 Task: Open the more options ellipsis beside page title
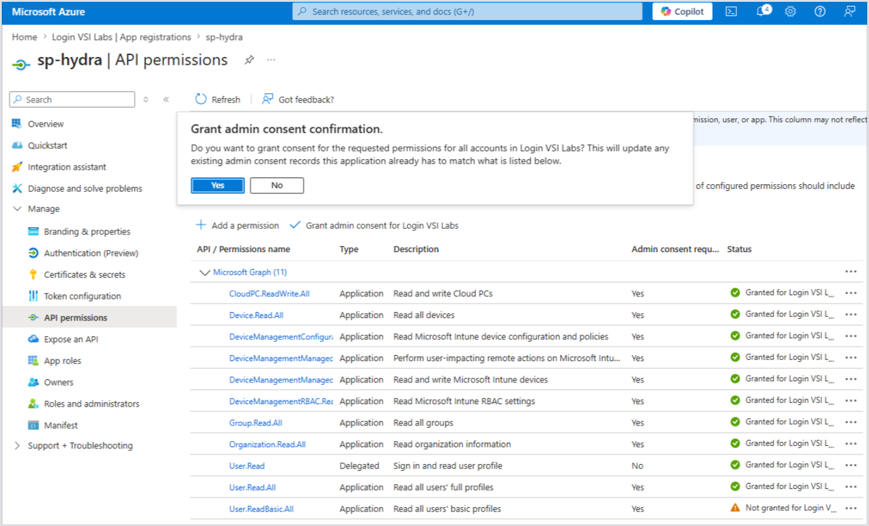coord(271,60)
